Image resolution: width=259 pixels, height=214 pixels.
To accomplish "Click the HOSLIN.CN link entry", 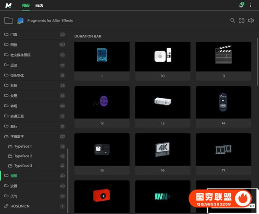I will tap(19, 206).
